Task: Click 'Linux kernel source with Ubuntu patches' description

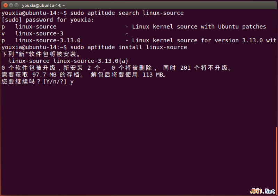Action: (x=199, y=27)
